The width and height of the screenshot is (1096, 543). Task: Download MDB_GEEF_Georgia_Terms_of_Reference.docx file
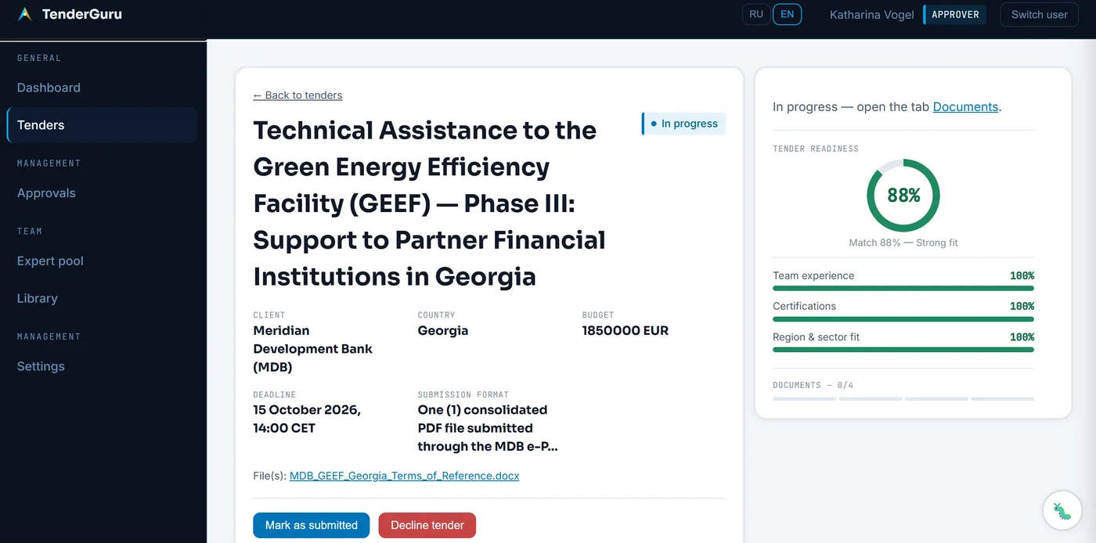click(404, 476)
